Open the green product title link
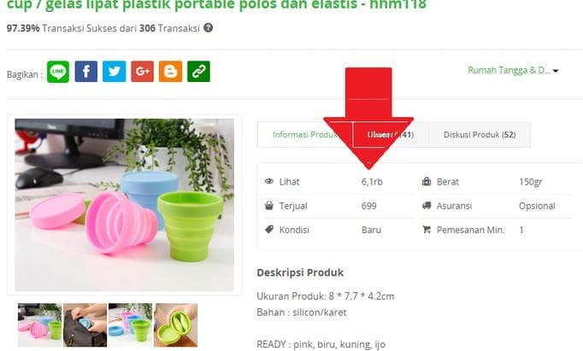This screenshot has height=351, width=583. point(216,5)
